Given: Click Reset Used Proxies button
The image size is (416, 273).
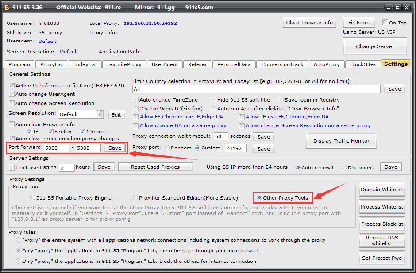Looking at the screenshot, I should [155, 167].
